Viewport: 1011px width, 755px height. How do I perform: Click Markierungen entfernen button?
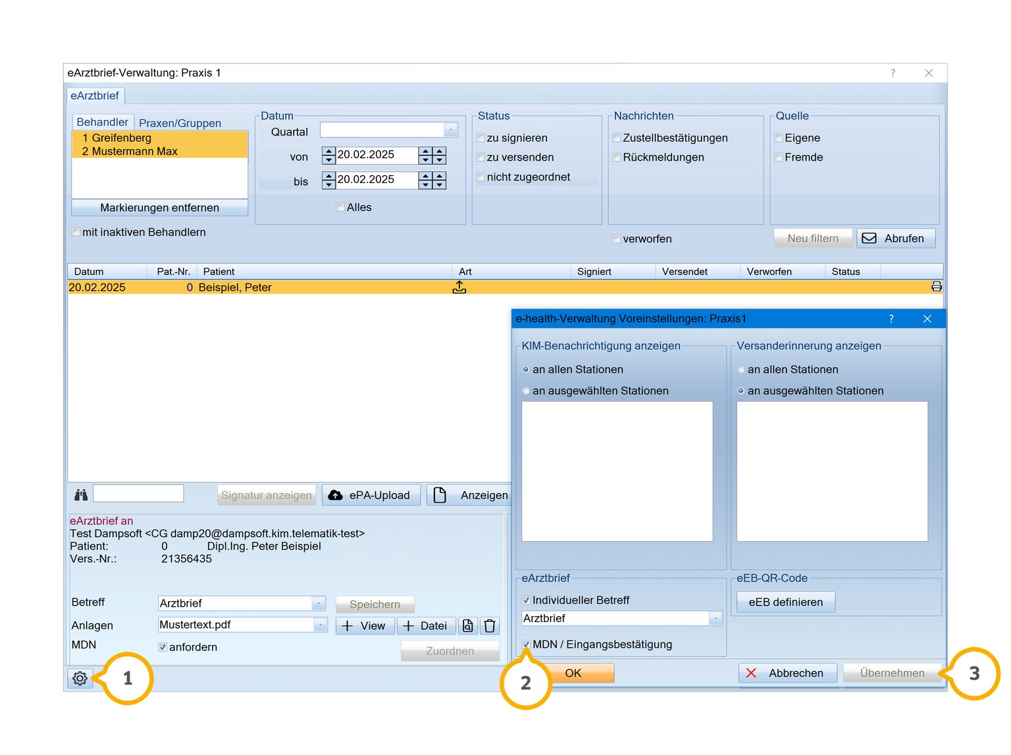point(159,207)
